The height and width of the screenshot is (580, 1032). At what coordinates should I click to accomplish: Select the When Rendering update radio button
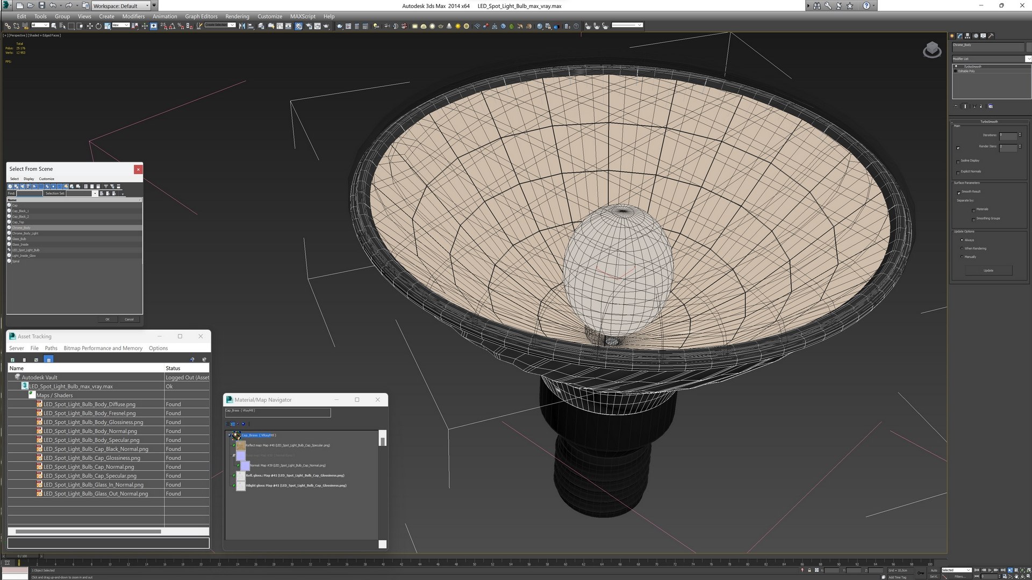962,249
